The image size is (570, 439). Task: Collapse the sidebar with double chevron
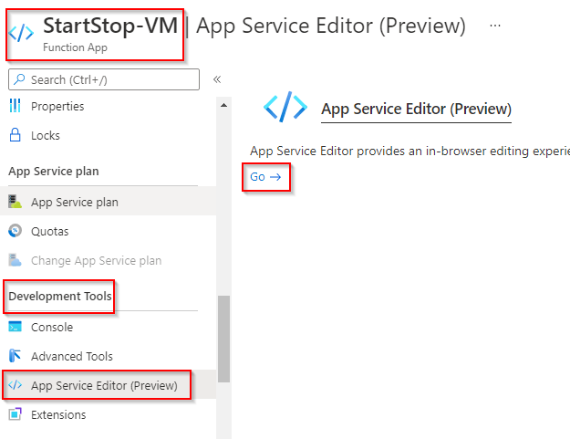point(217,79)
